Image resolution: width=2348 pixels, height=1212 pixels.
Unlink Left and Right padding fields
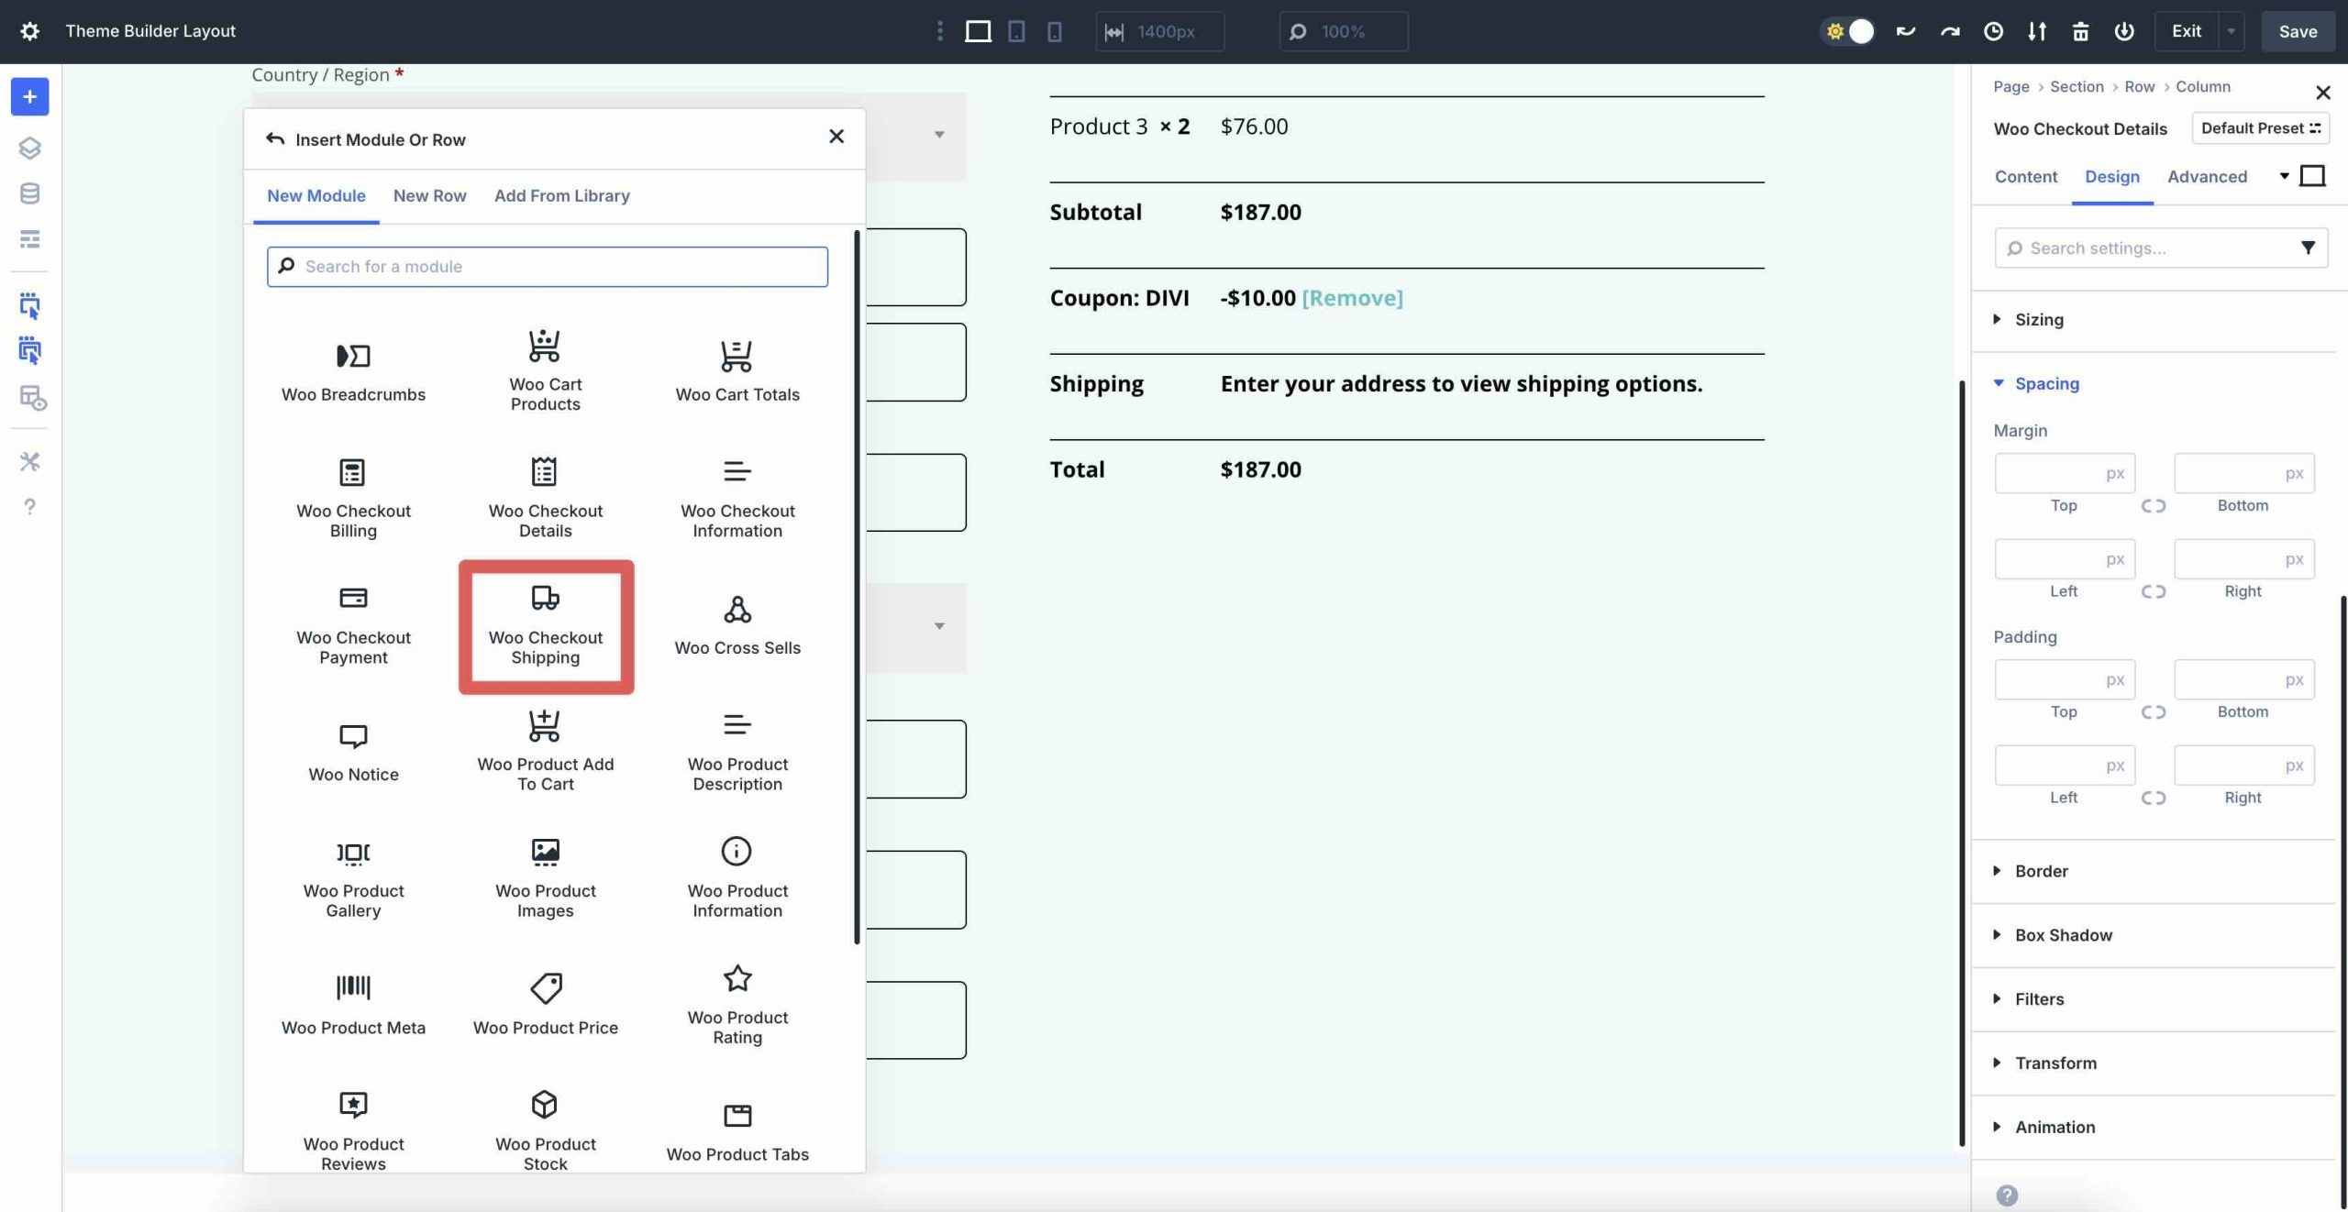click(2154, 798)
